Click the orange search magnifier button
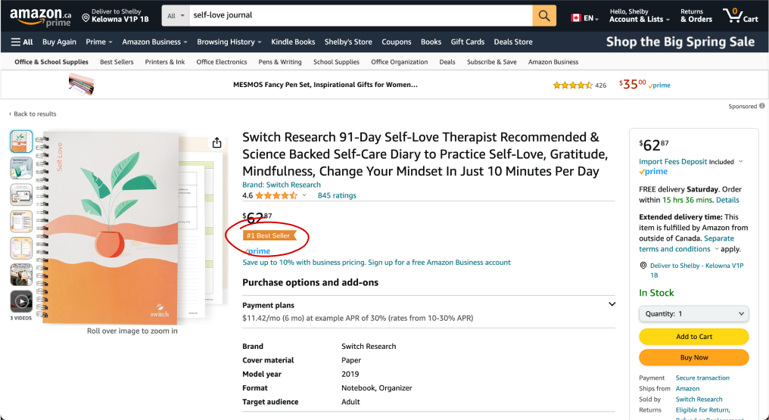769x420 pixels. click(543, 15)
